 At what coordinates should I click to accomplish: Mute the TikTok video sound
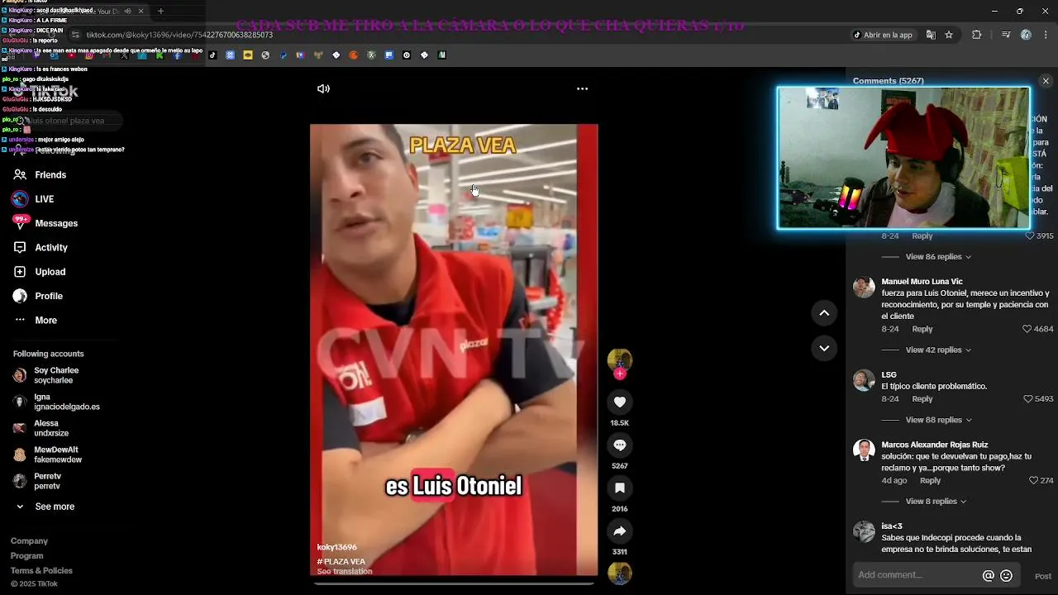323,88
